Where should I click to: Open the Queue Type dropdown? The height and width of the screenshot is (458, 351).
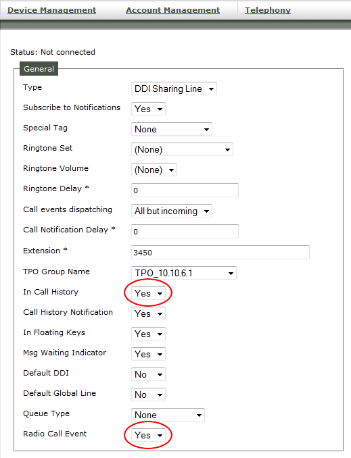coord(168,415)
